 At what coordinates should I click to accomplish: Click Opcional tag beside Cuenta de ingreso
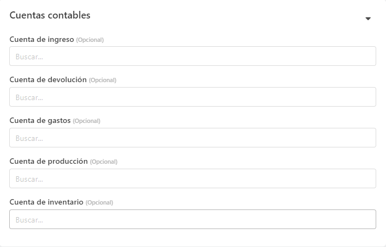(x=90, y=40)
